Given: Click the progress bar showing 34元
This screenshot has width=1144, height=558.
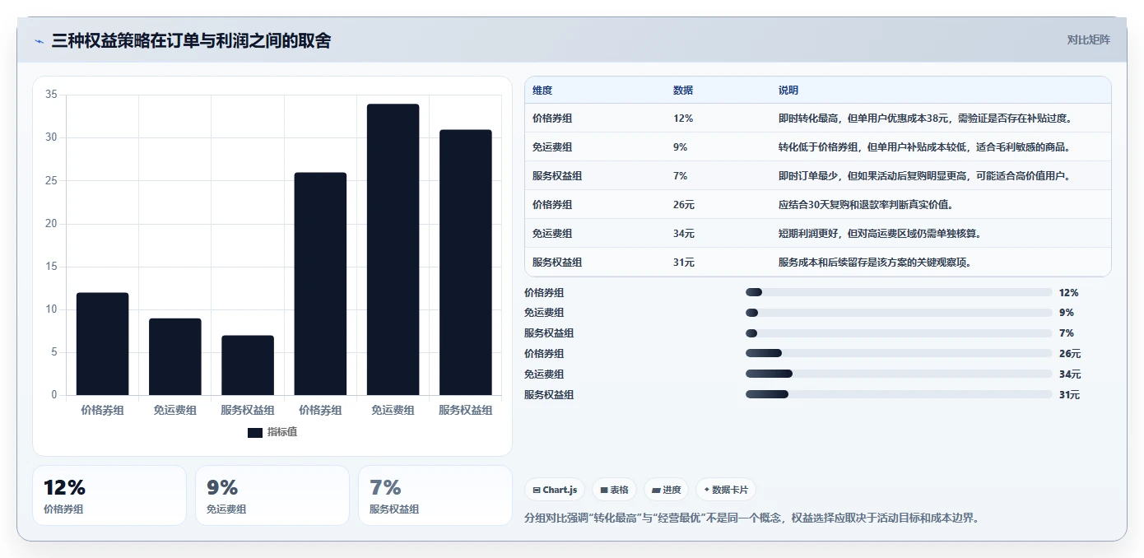Looking at the screenshot, I should tap(899, 374).
